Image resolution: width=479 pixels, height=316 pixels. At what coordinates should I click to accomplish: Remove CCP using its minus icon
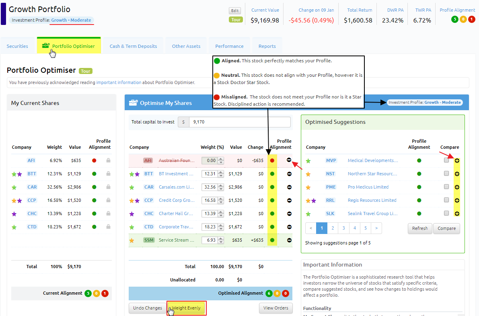289,200
